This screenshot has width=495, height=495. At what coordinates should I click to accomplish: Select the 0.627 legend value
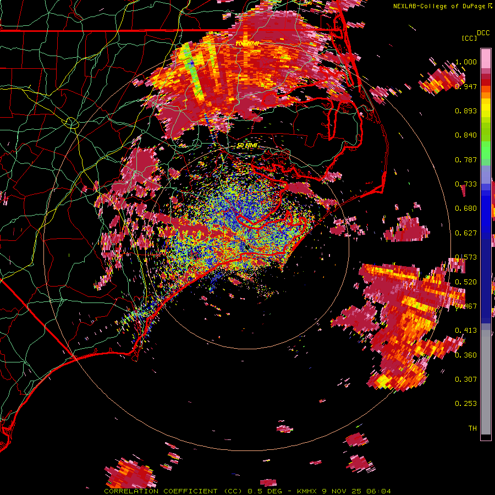(x=466, y=233)
